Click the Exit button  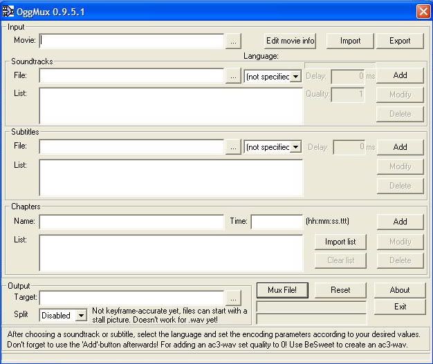click(400, 307)
